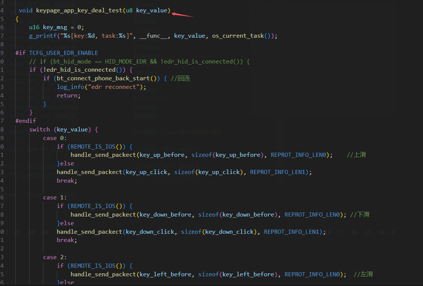This screenshot has height=286, width=423.
Task: Place cursor on the key_msg variable declaration
Action: (x=55, y=28)
